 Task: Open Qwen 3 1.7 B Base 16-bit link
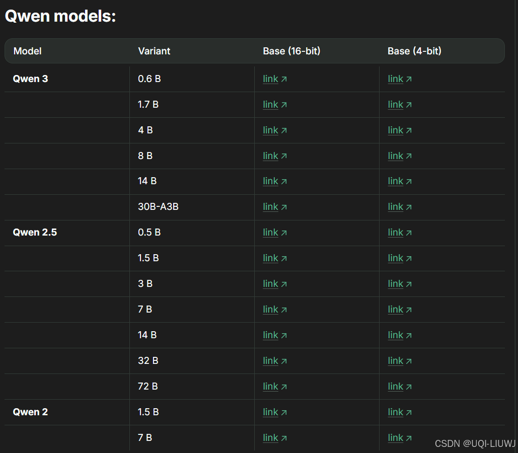coord(274,104)
